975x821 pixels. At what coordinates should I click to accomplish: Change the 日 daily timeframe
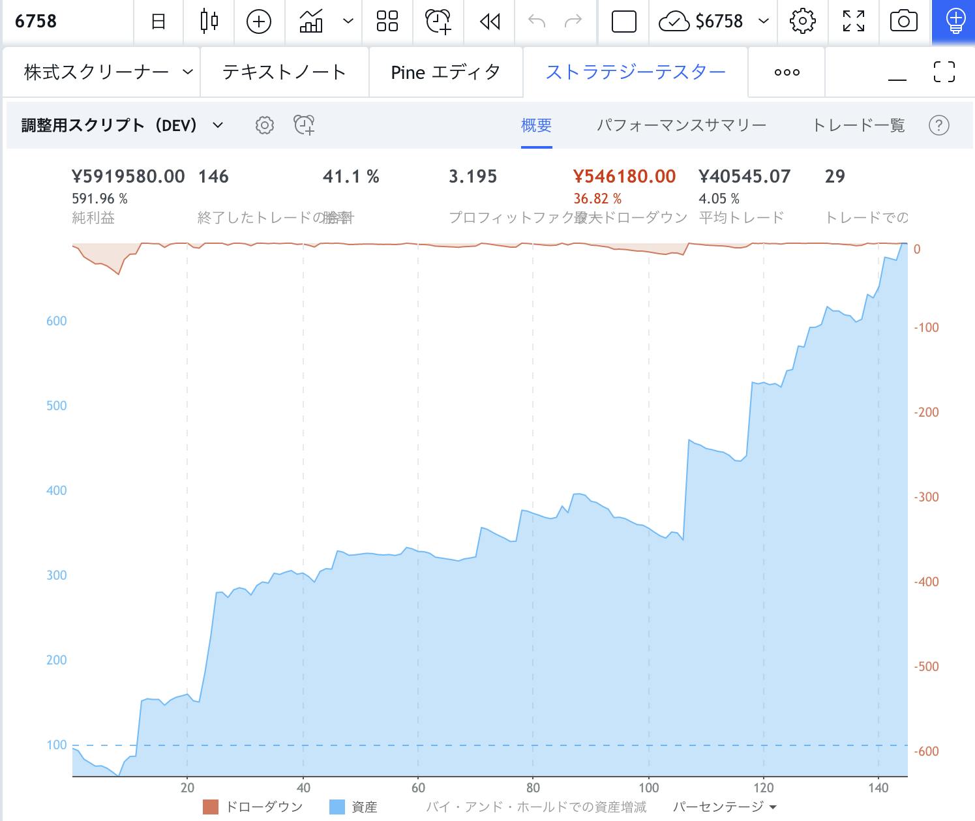tap(158, 22)
